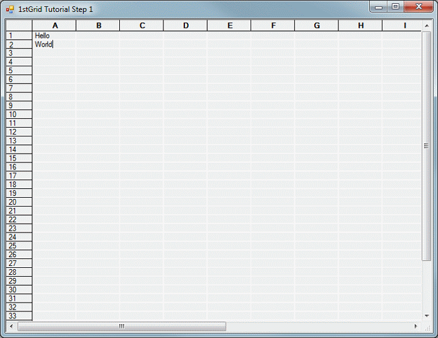Select row 20 header
The image size is (438, 338).
pos(19,202)
